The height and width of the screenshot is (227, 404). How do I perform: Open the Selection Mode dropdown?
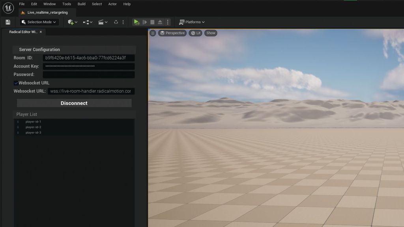pos(38,22)
